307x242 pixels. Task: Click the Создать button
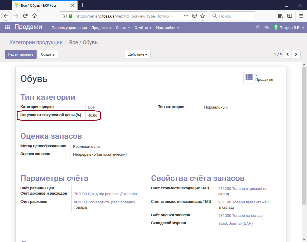point(48,54)
